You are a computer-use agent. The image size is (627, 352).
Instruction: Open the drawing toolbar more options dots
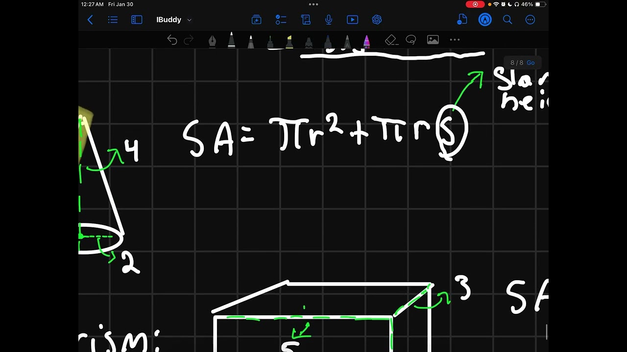455,40
